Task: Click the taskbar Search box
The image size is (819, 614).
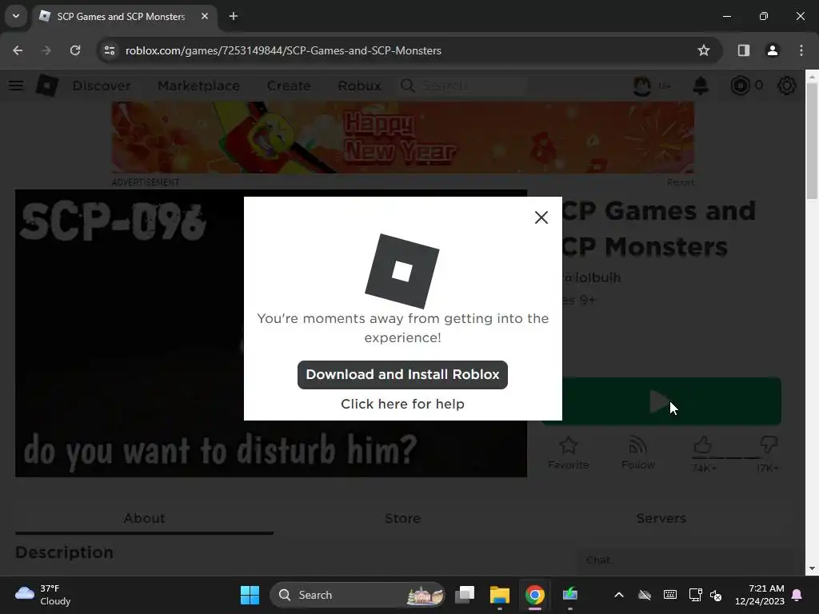Action: pos(358,595)
